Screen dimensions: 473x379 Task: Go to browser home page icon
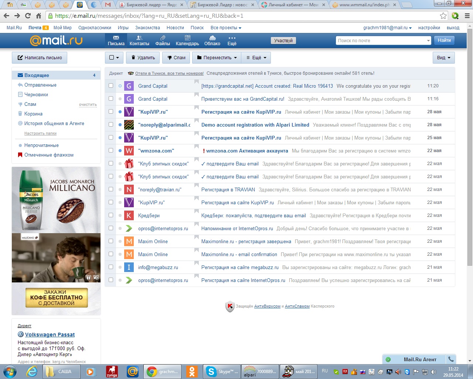click(38, 16)
